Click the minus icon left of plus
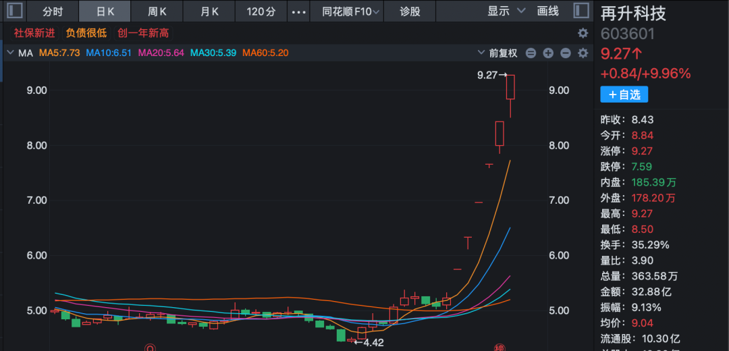The image size is (729, 351). coord(531,53)
